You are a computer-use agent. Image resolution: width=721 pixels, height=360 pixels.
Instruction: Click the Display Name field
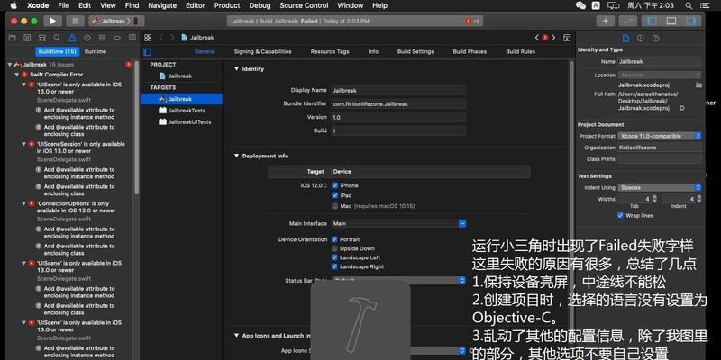(398, 91)
